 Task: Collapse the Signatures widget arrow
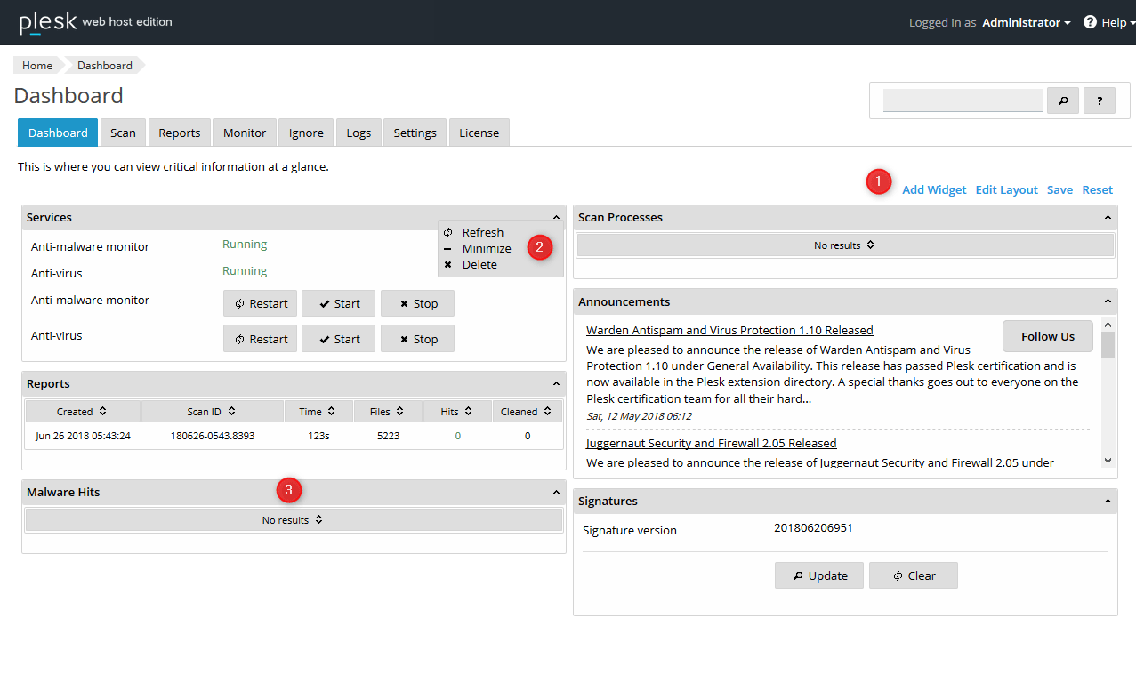click(x=1108, y=501)
